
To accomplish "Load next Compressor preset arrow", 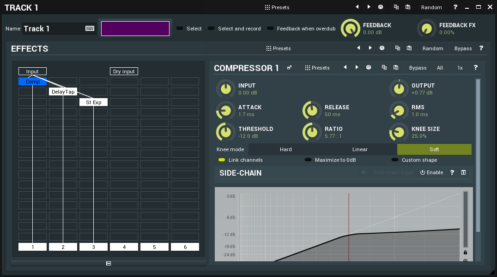I will point(357,67).
